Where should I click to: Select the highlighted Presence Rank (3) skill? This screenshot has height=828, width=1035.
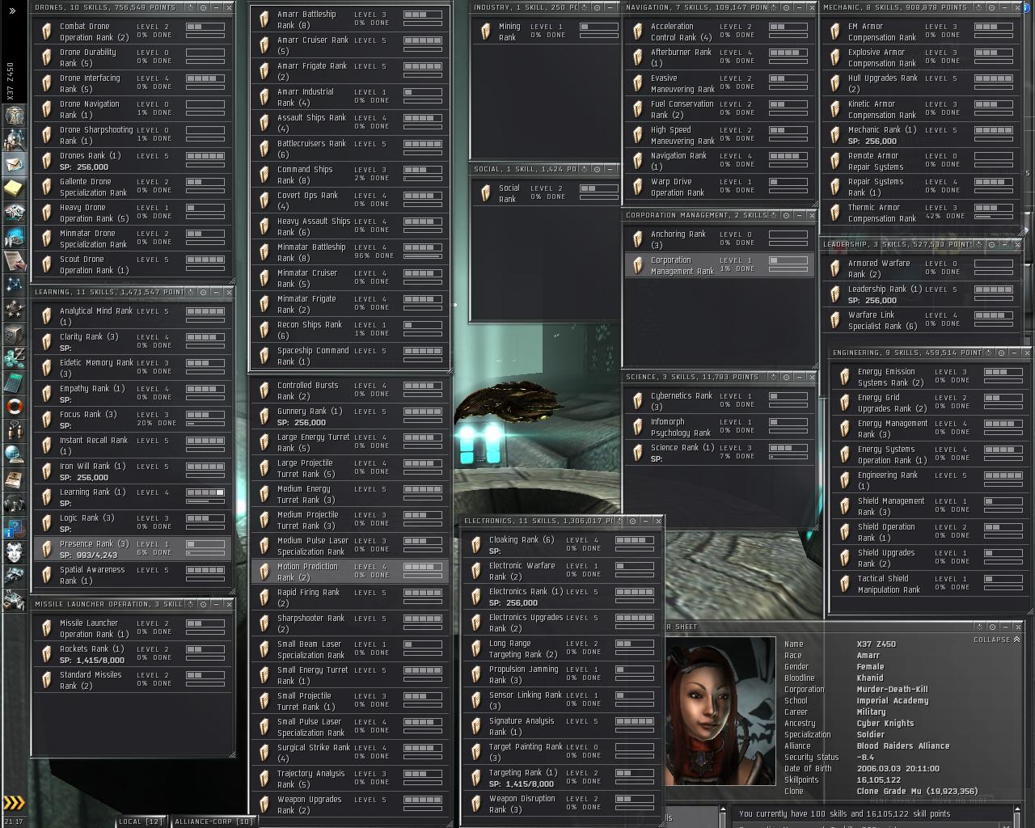tap(133, 549)
